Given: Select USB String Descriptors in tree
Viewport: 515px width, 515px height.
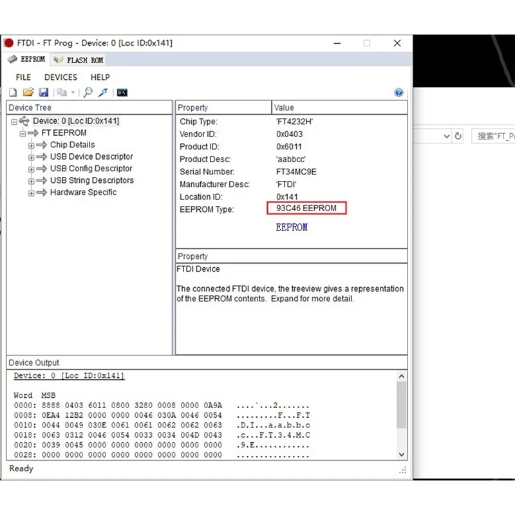Looking at the screenshot, I should click(91, 181).
